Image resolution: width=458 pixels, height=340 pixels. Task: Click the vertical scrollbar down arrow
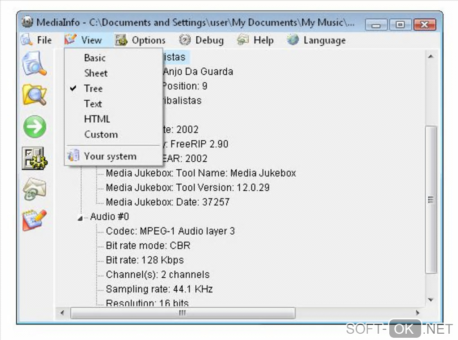(431, 300)
